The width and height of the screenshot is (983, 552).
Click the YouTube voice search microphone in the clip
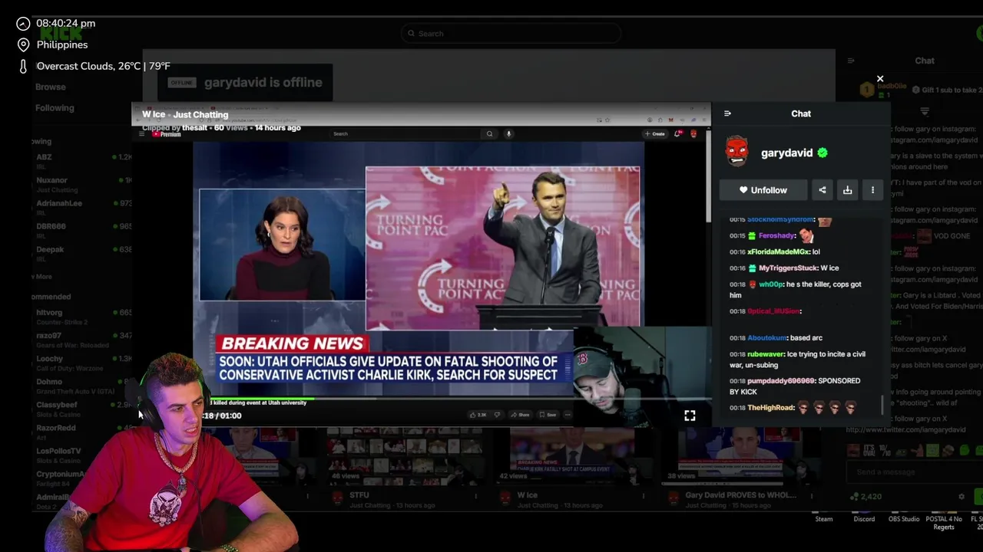click(508, 133)
